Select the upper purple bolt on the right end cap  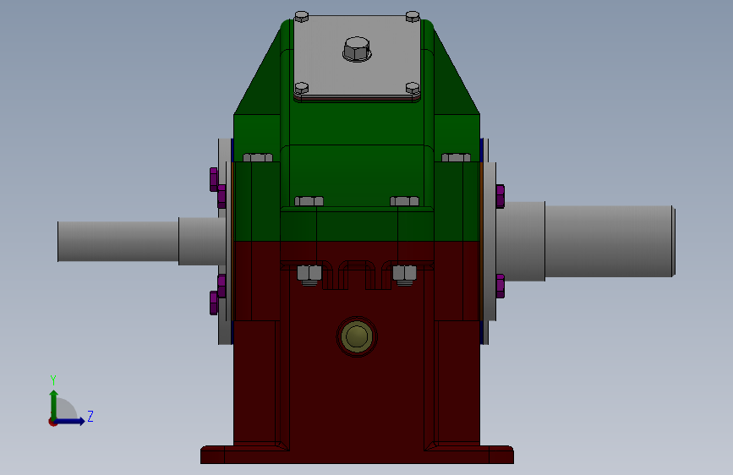[x=501, y=196]
